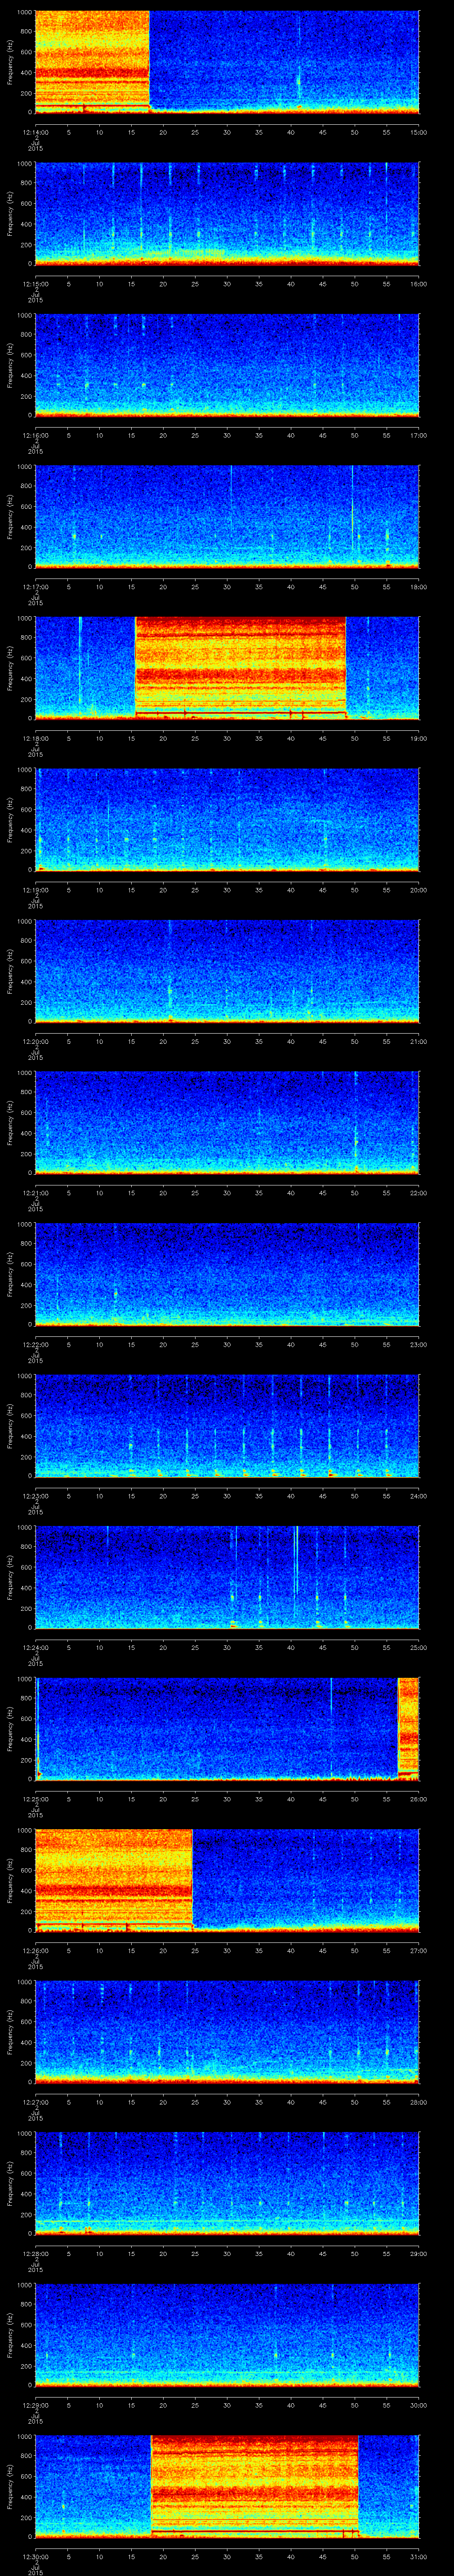Click the spectrogram panel starting at 12:27:00
Viewport: 454px width, 2576px height.
pyautogui.click(x=227, y=2032)
